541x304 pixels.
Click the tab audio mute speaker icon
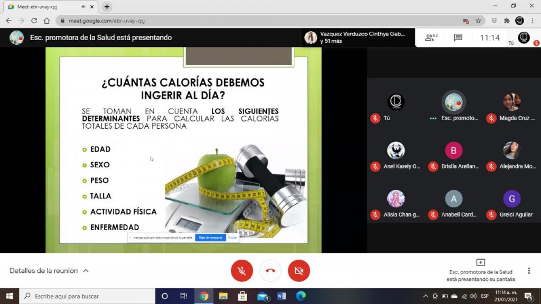click(83, 7)
